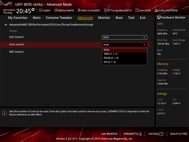Open Search(F9) question mark icon
This screenshot has height=142, width=189.
137,10
